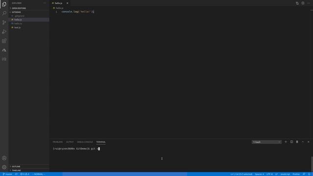Switch to the Problems panel tab

(x=58, y=142)
